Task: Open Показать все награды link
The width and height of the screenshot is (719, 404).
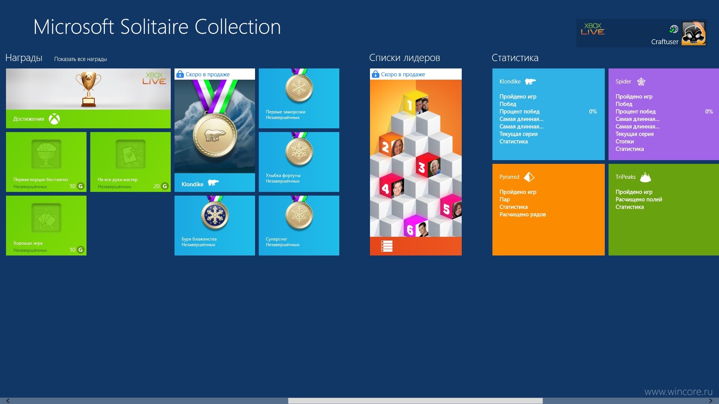Action: [81, 59]
